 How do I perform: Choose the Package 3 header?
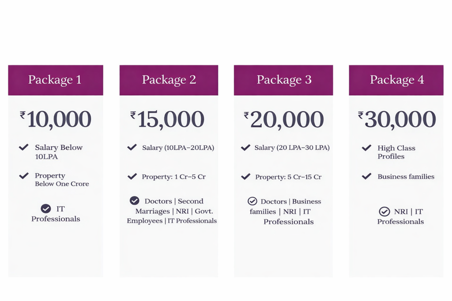[283, 80]
